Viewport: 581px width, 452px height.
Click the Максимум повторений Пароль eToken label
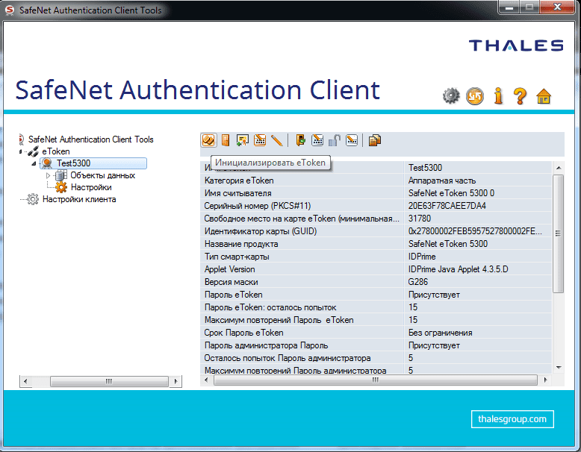[x=279, y=320]
